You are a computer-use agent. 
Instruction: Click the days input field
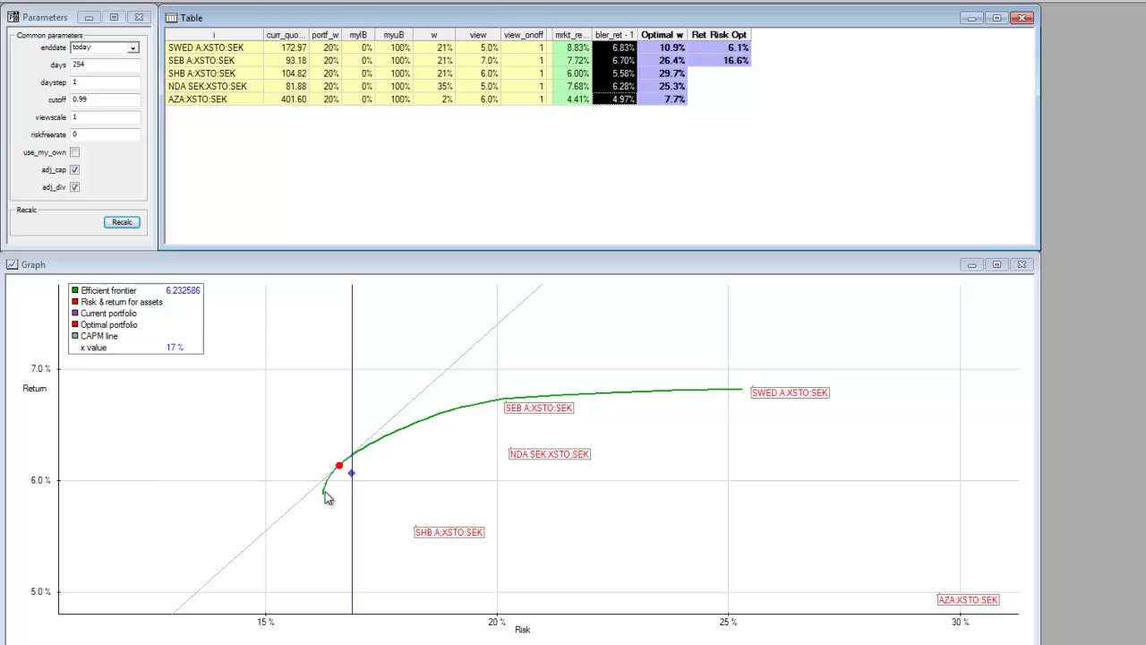click(x=105, y=64)
